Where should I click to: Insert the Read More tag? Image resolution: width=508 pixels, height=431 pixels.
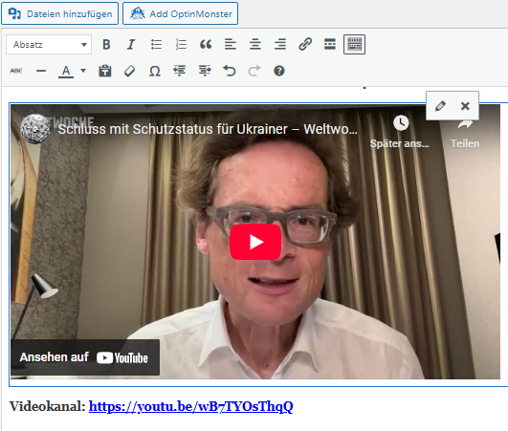pyautogui.click(x=330, y=44)
